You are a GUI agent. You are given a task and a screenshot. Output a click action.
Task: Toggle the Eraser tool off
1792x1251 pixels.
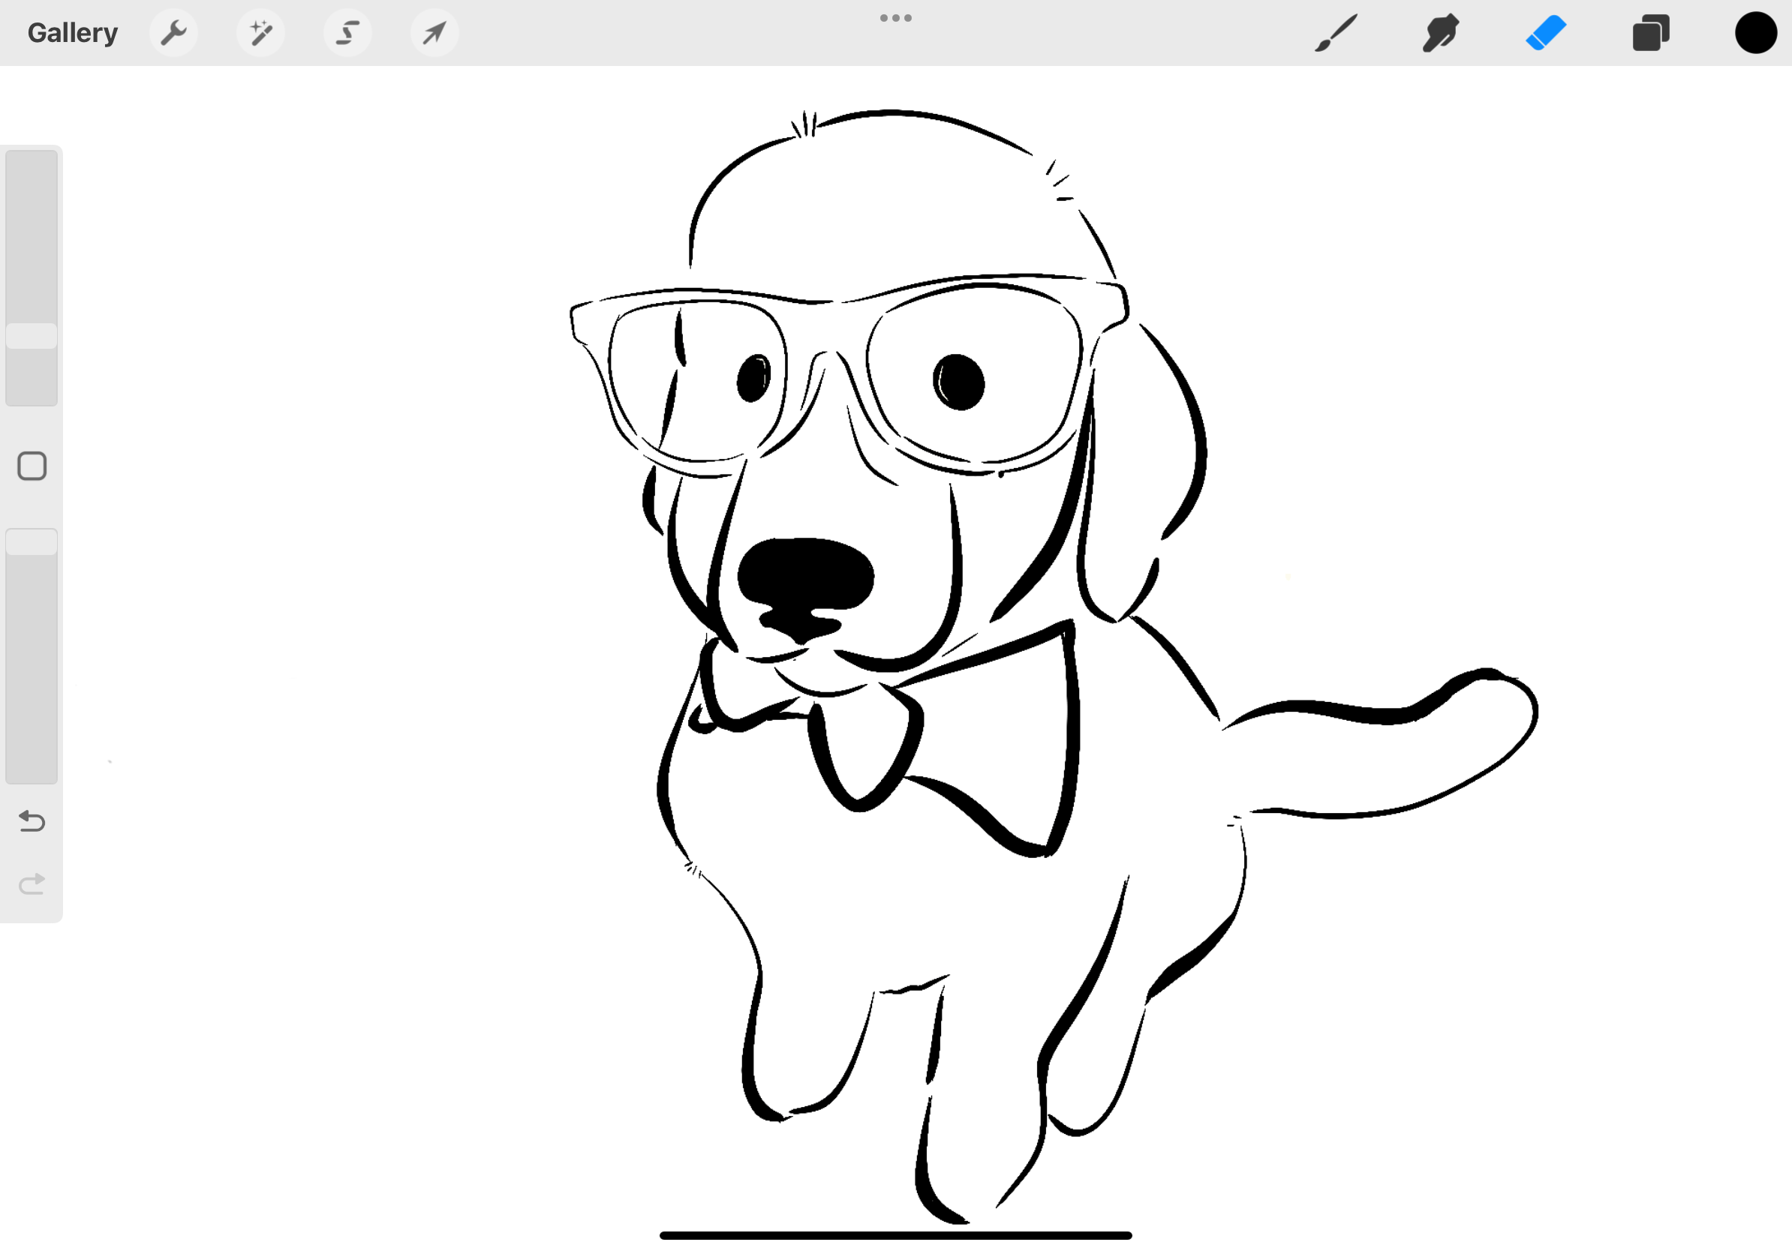point(1546,33)
